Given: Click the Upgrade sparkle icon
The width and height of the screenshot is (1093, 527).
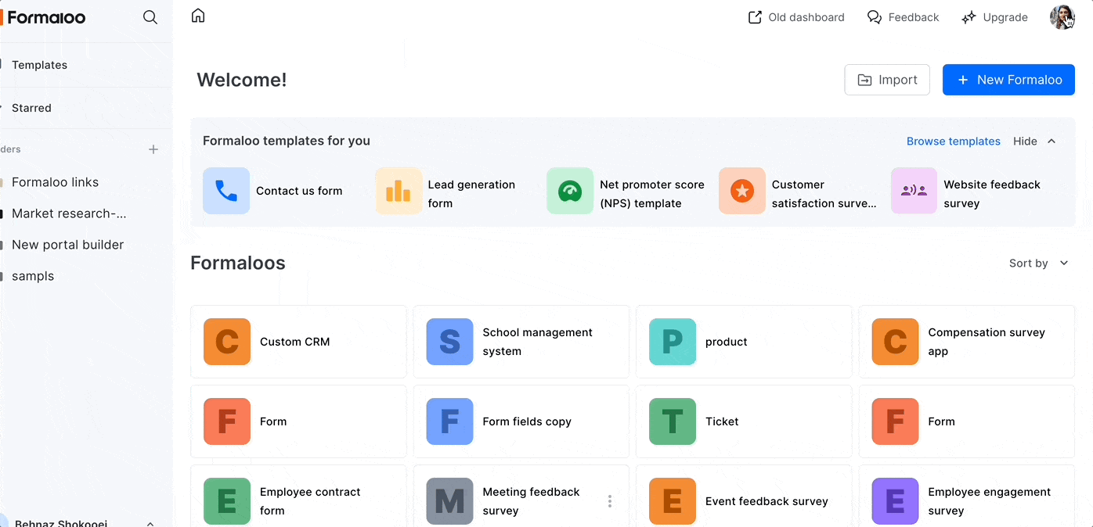Looking at the screenshot, I should (969, 17).
